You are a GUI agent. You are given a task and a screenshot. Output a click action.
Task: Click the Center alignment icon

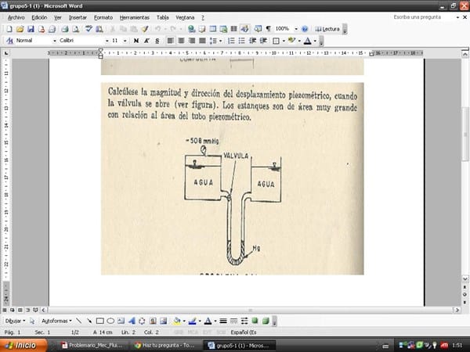pos(180,41)
